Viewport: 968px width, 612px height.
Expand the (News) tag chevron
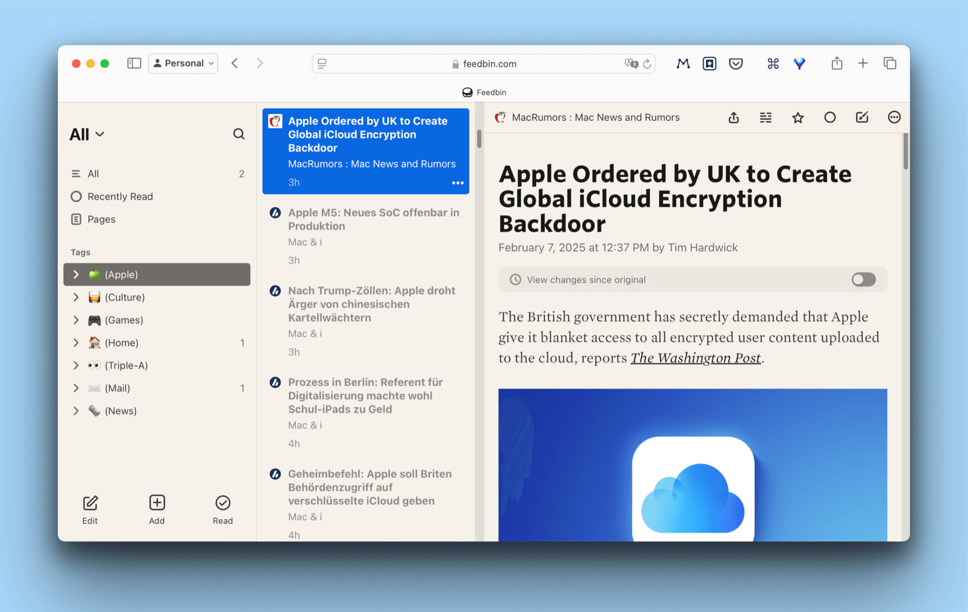point(76,411)
